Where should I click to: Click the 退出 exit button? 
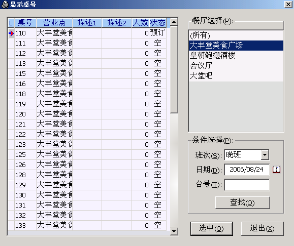point(263,229)
